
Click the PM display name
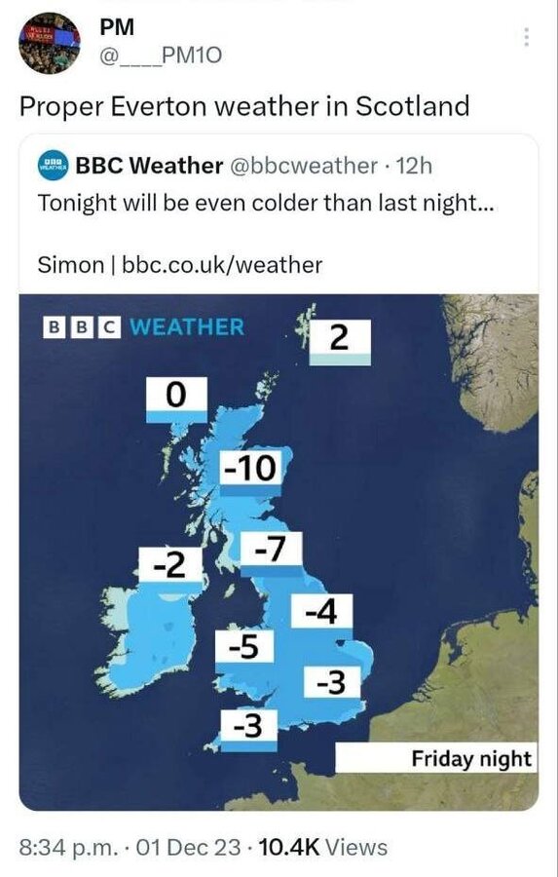117,27
